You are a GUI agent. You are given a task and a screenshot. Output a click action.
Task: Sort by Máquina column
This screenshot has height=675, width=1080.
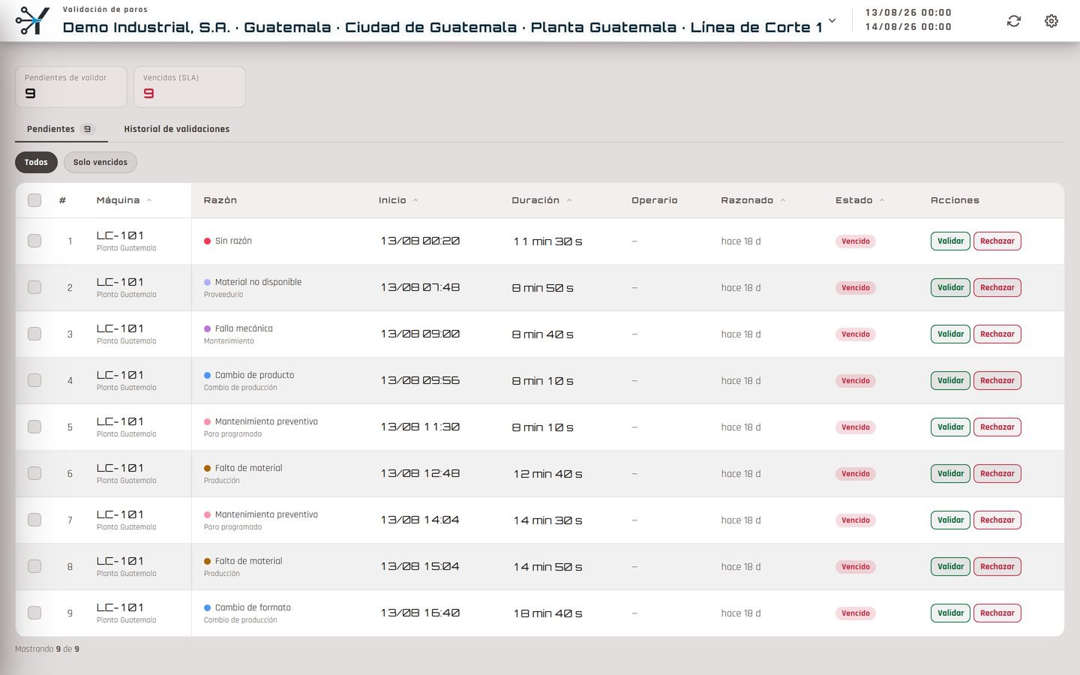(124, 200)
